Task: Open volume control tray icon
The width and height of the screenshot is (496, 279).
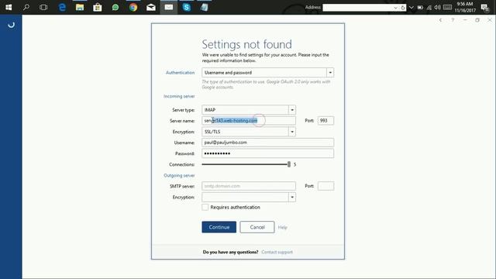Action: [437, 7]
